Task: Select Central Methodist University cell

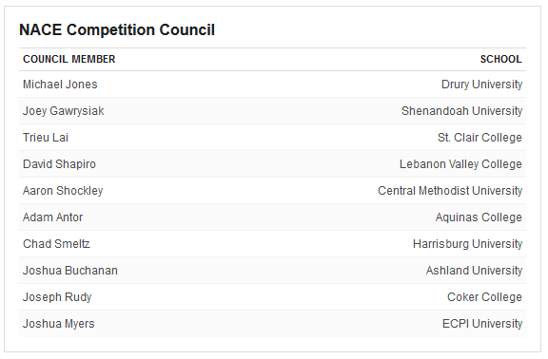Action: [x=450, y=191]
